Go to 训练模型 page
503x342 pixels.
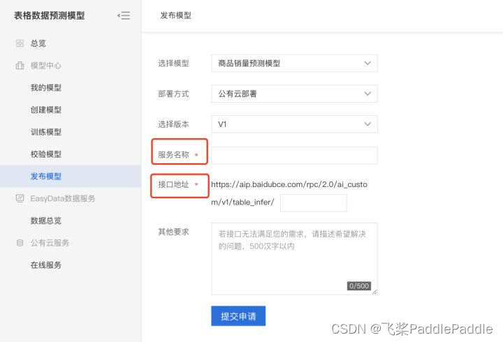click(46, 132)
